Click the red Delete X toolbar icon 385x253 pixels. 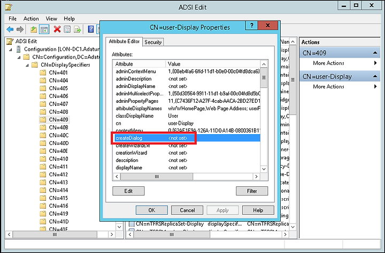pos(57,30)
